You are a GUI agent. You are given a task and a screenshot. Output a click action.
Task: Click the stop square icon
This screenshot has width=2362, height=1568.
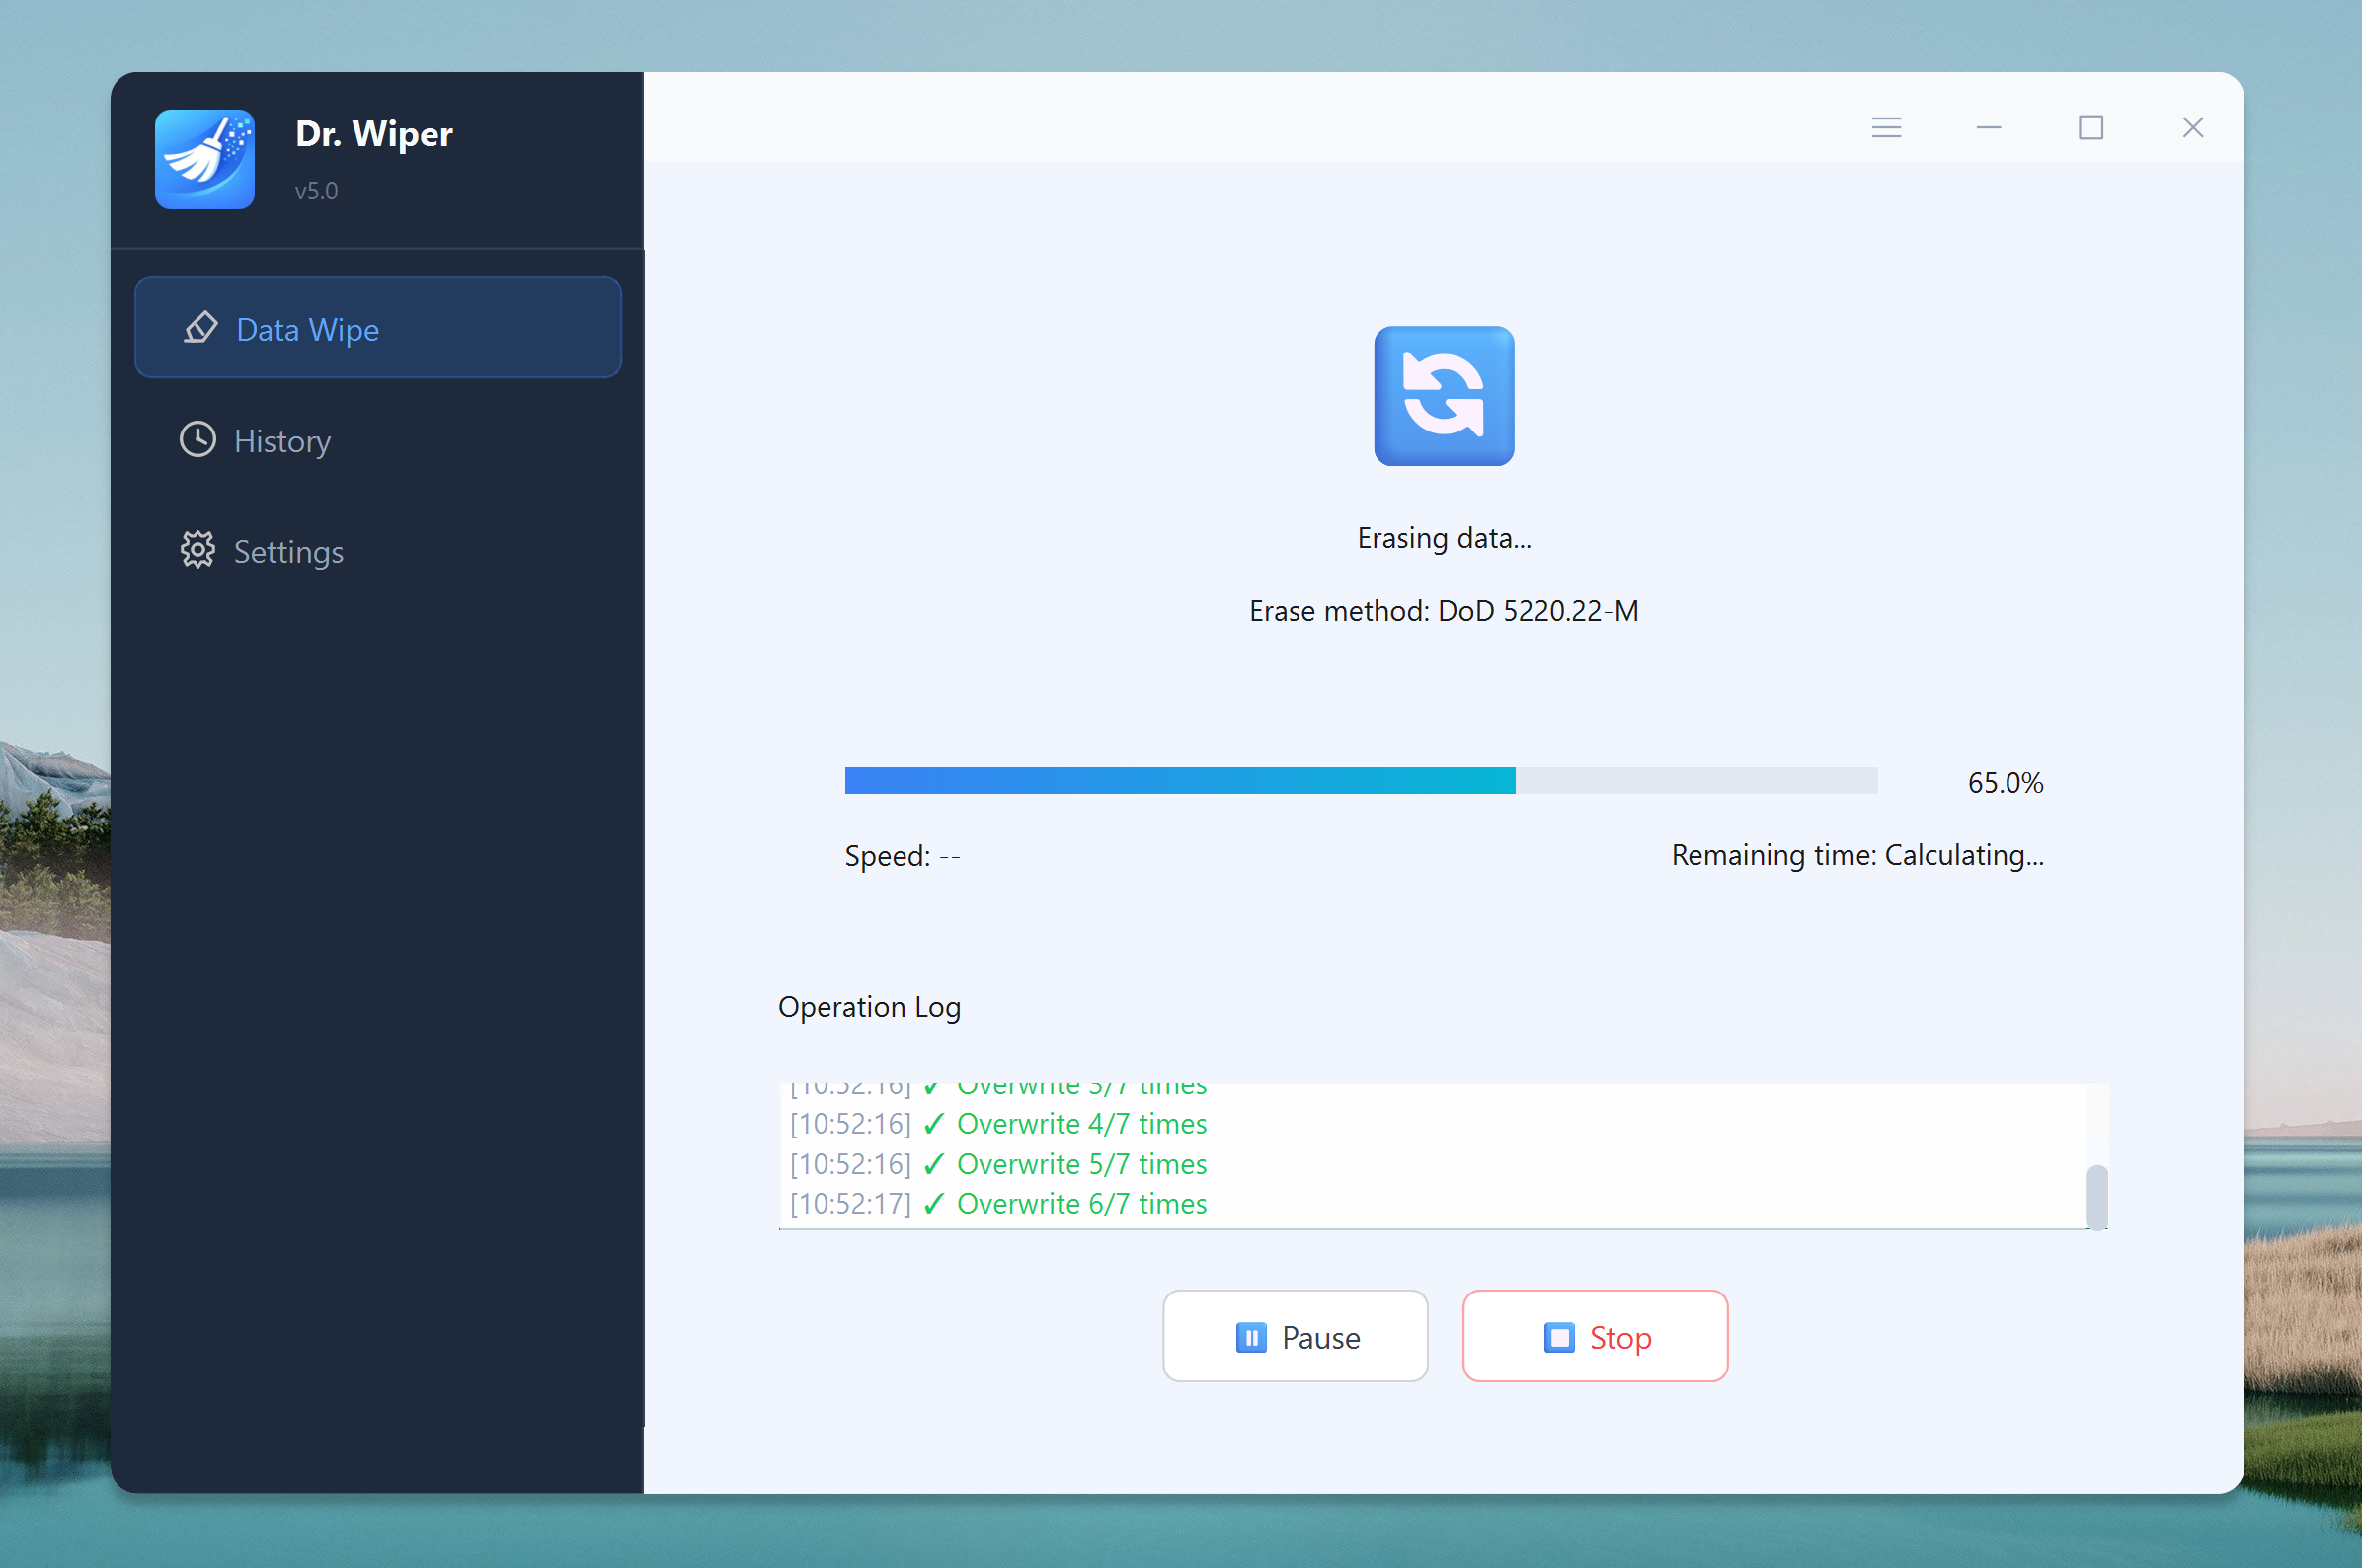1558,1337
